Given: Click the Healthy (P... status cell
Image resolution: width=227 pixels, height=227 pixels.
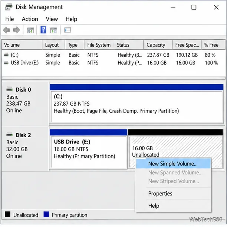Looking at the screenshot, I should [130, 63].
